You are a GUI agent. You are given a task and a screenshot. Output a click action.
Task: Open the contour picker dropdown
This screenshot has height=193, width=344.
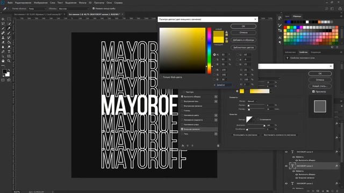[x=254, y=120]
